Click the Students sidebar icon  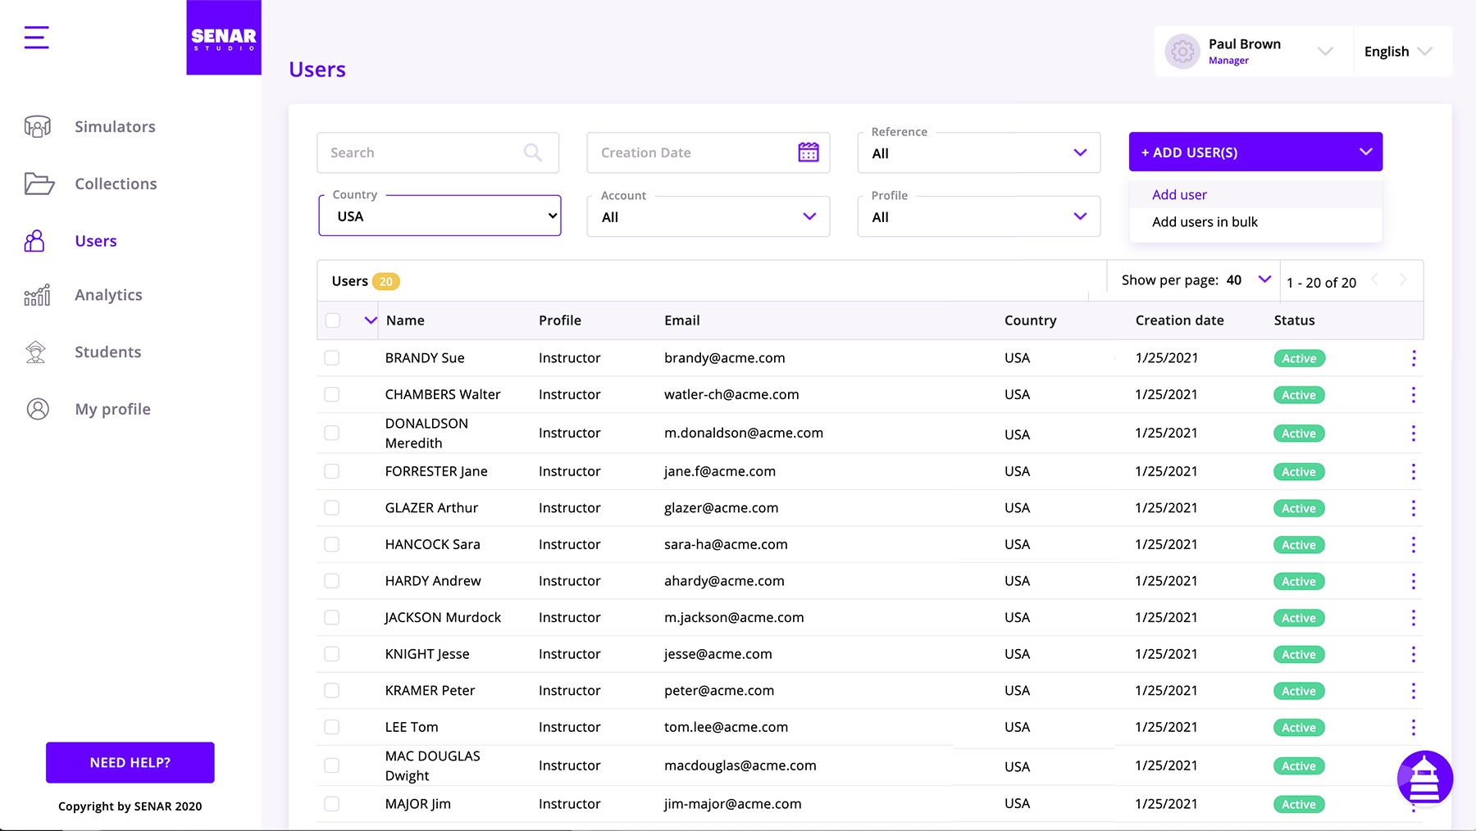[x=36, y=352]
